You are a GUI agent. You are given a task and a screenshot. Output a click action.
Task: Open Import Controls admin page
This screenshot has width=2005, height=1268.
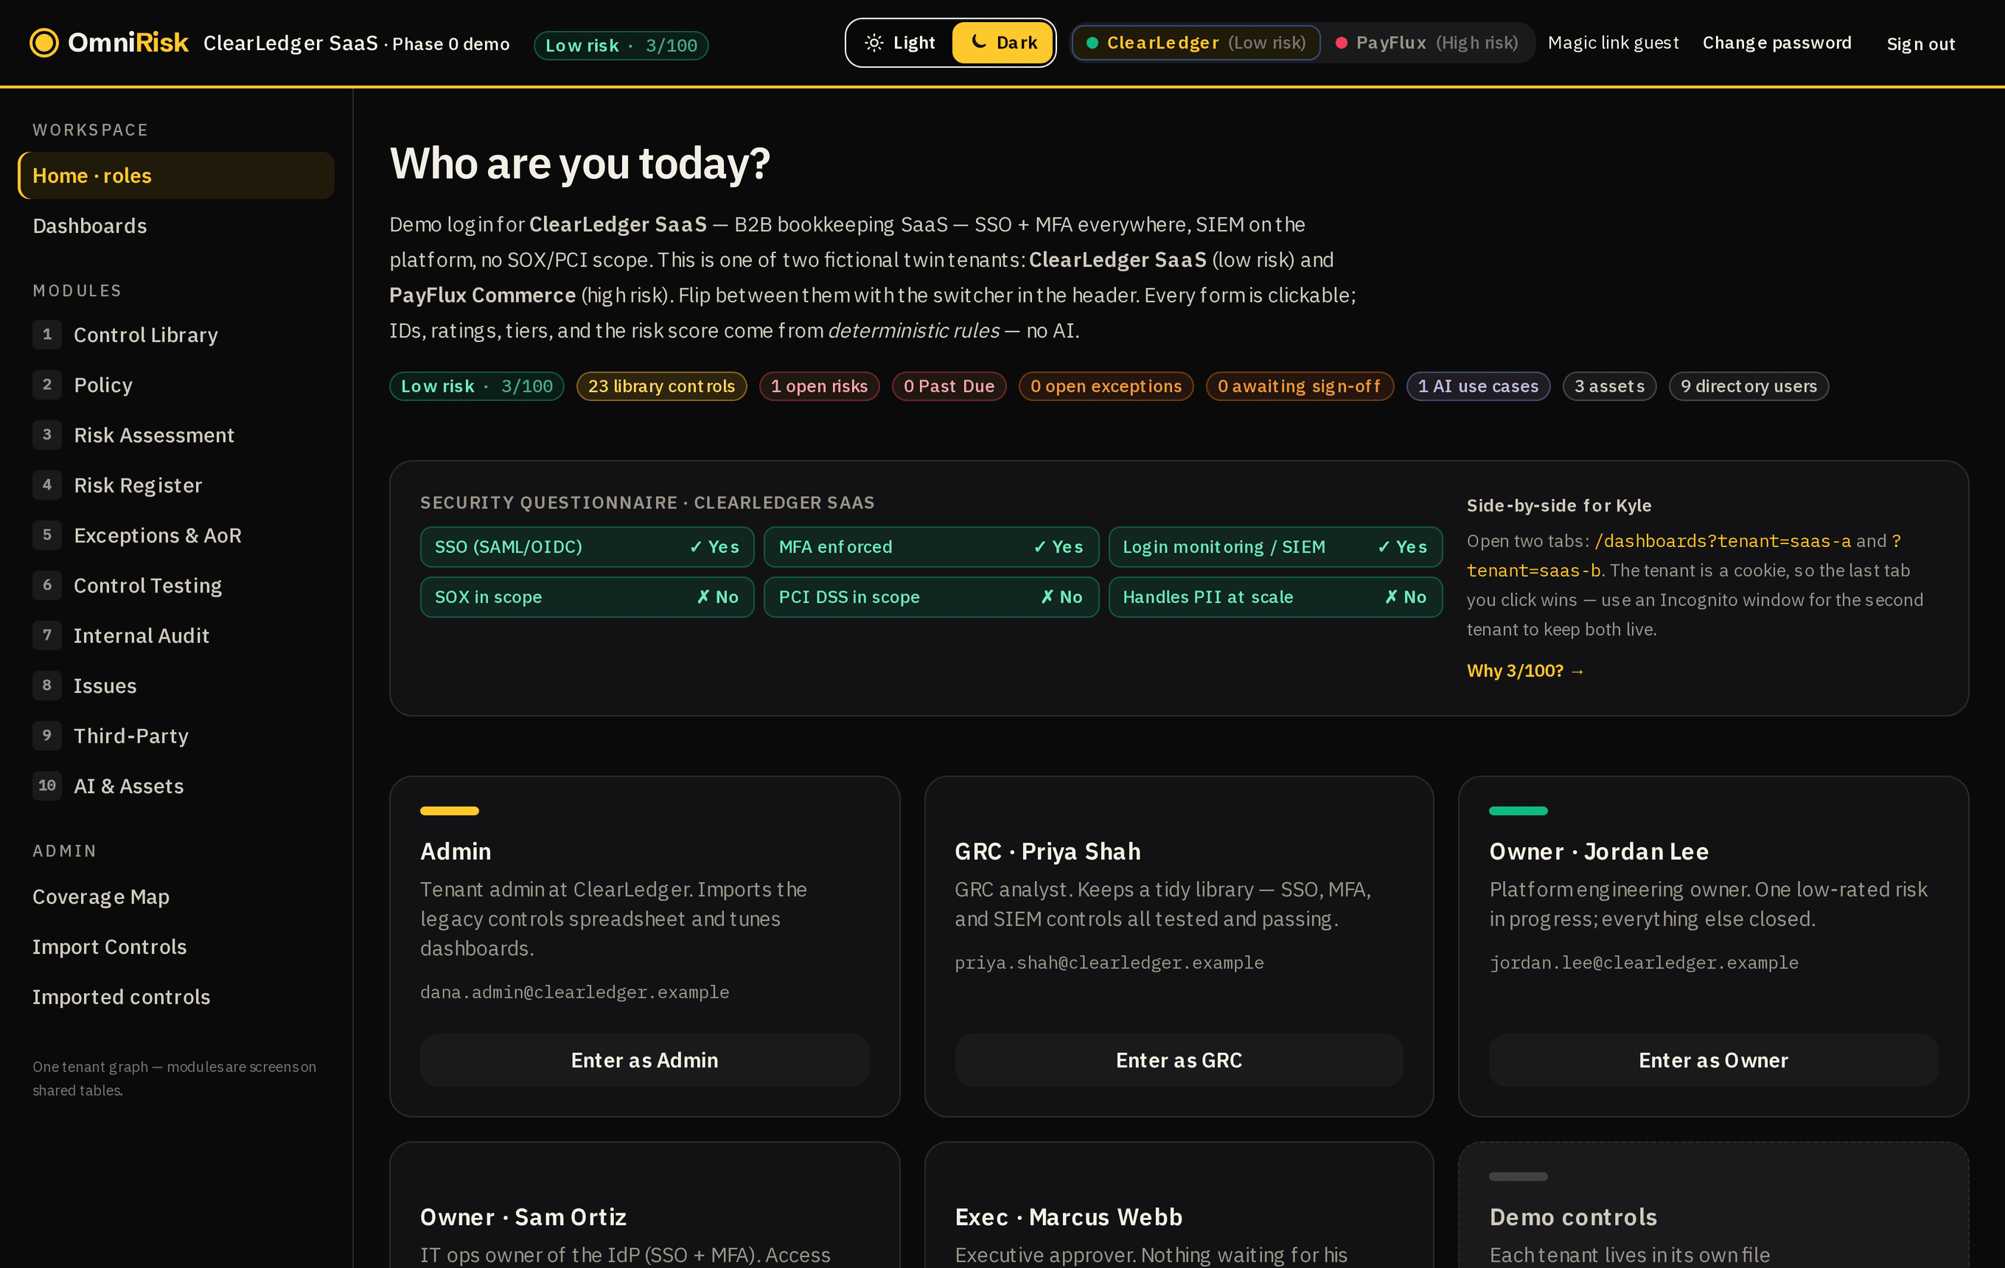click(x=175, y=947)
